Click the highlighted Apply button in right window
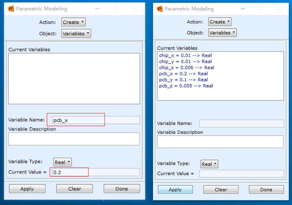Viewport: 292px width, 205px height. coord(175,190)
